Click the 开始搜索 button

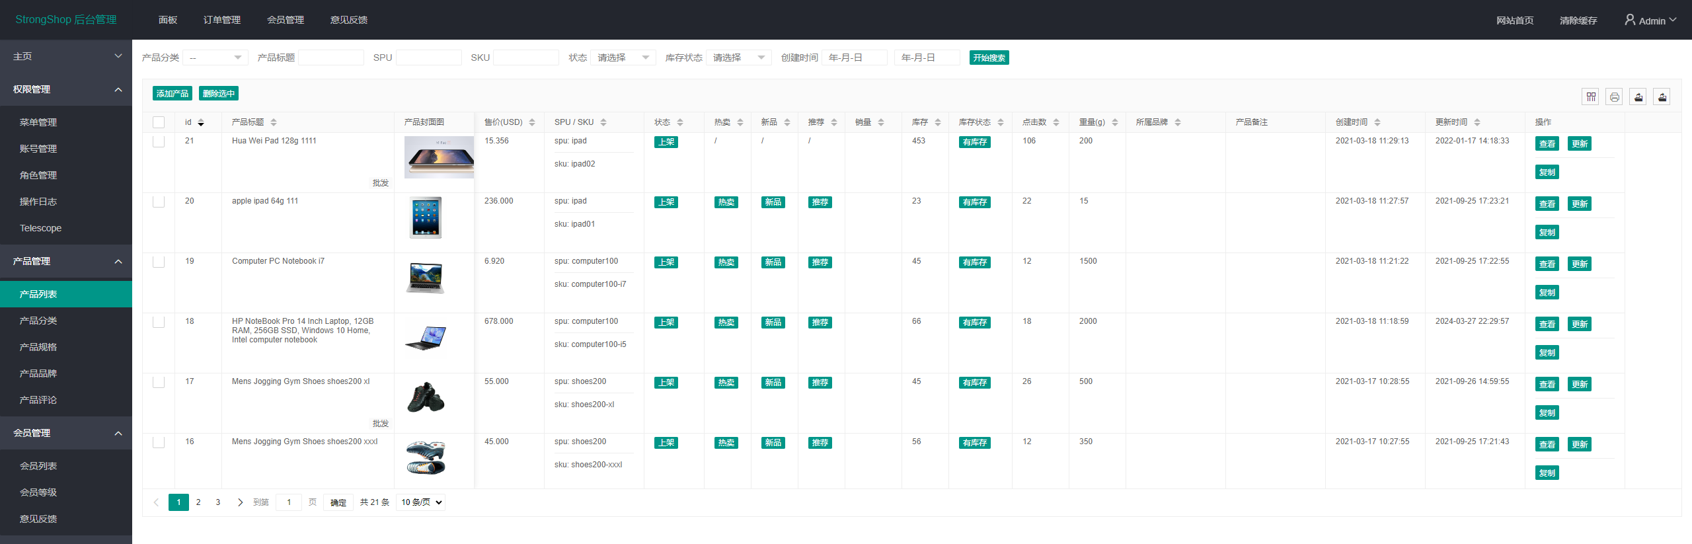click(x=989, y=58)
